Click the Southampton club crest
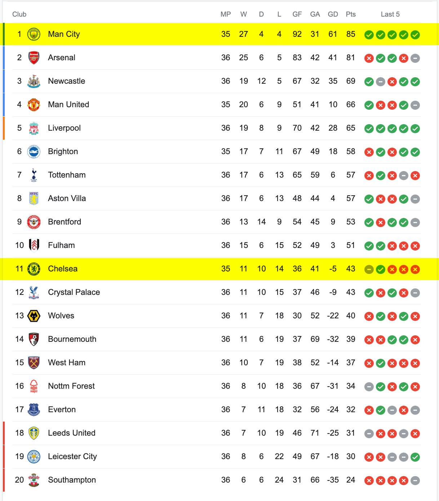The image size is (439, 501). (x=34, y=480)
